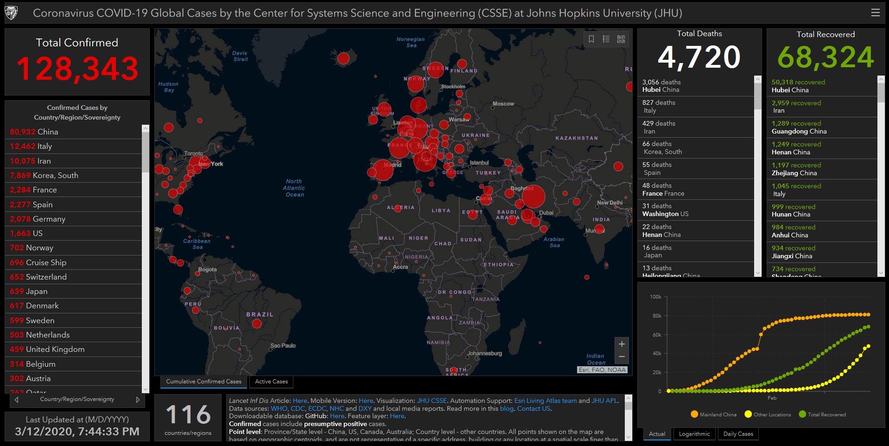
Task: Click the Johns Hopkins shield logo
Action: (12, 13)
